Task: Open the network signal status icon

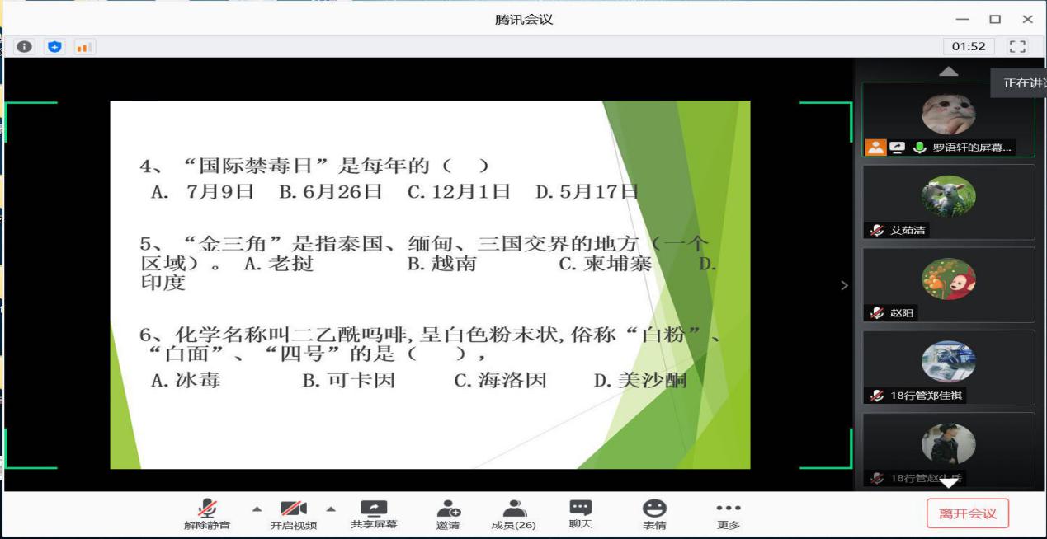Action: tap(83, 47)
